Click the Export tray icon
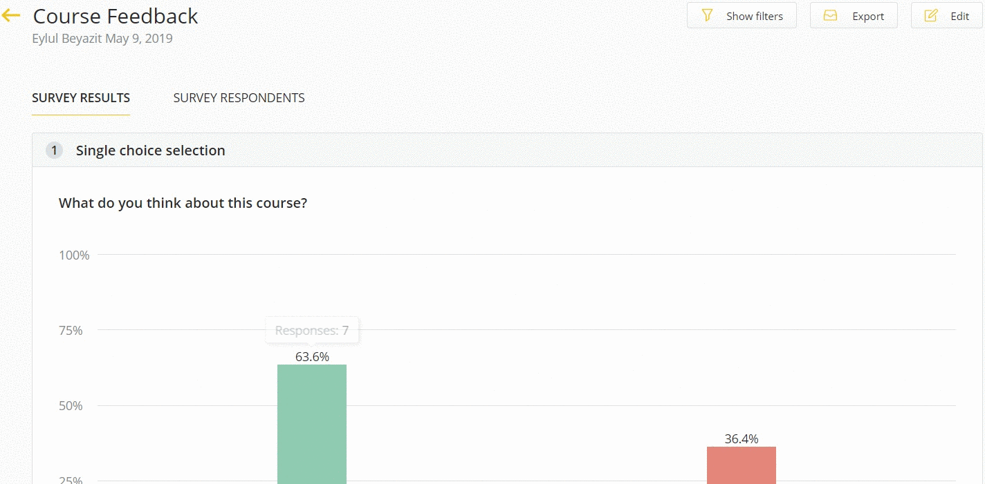 [x=831, y=15]
